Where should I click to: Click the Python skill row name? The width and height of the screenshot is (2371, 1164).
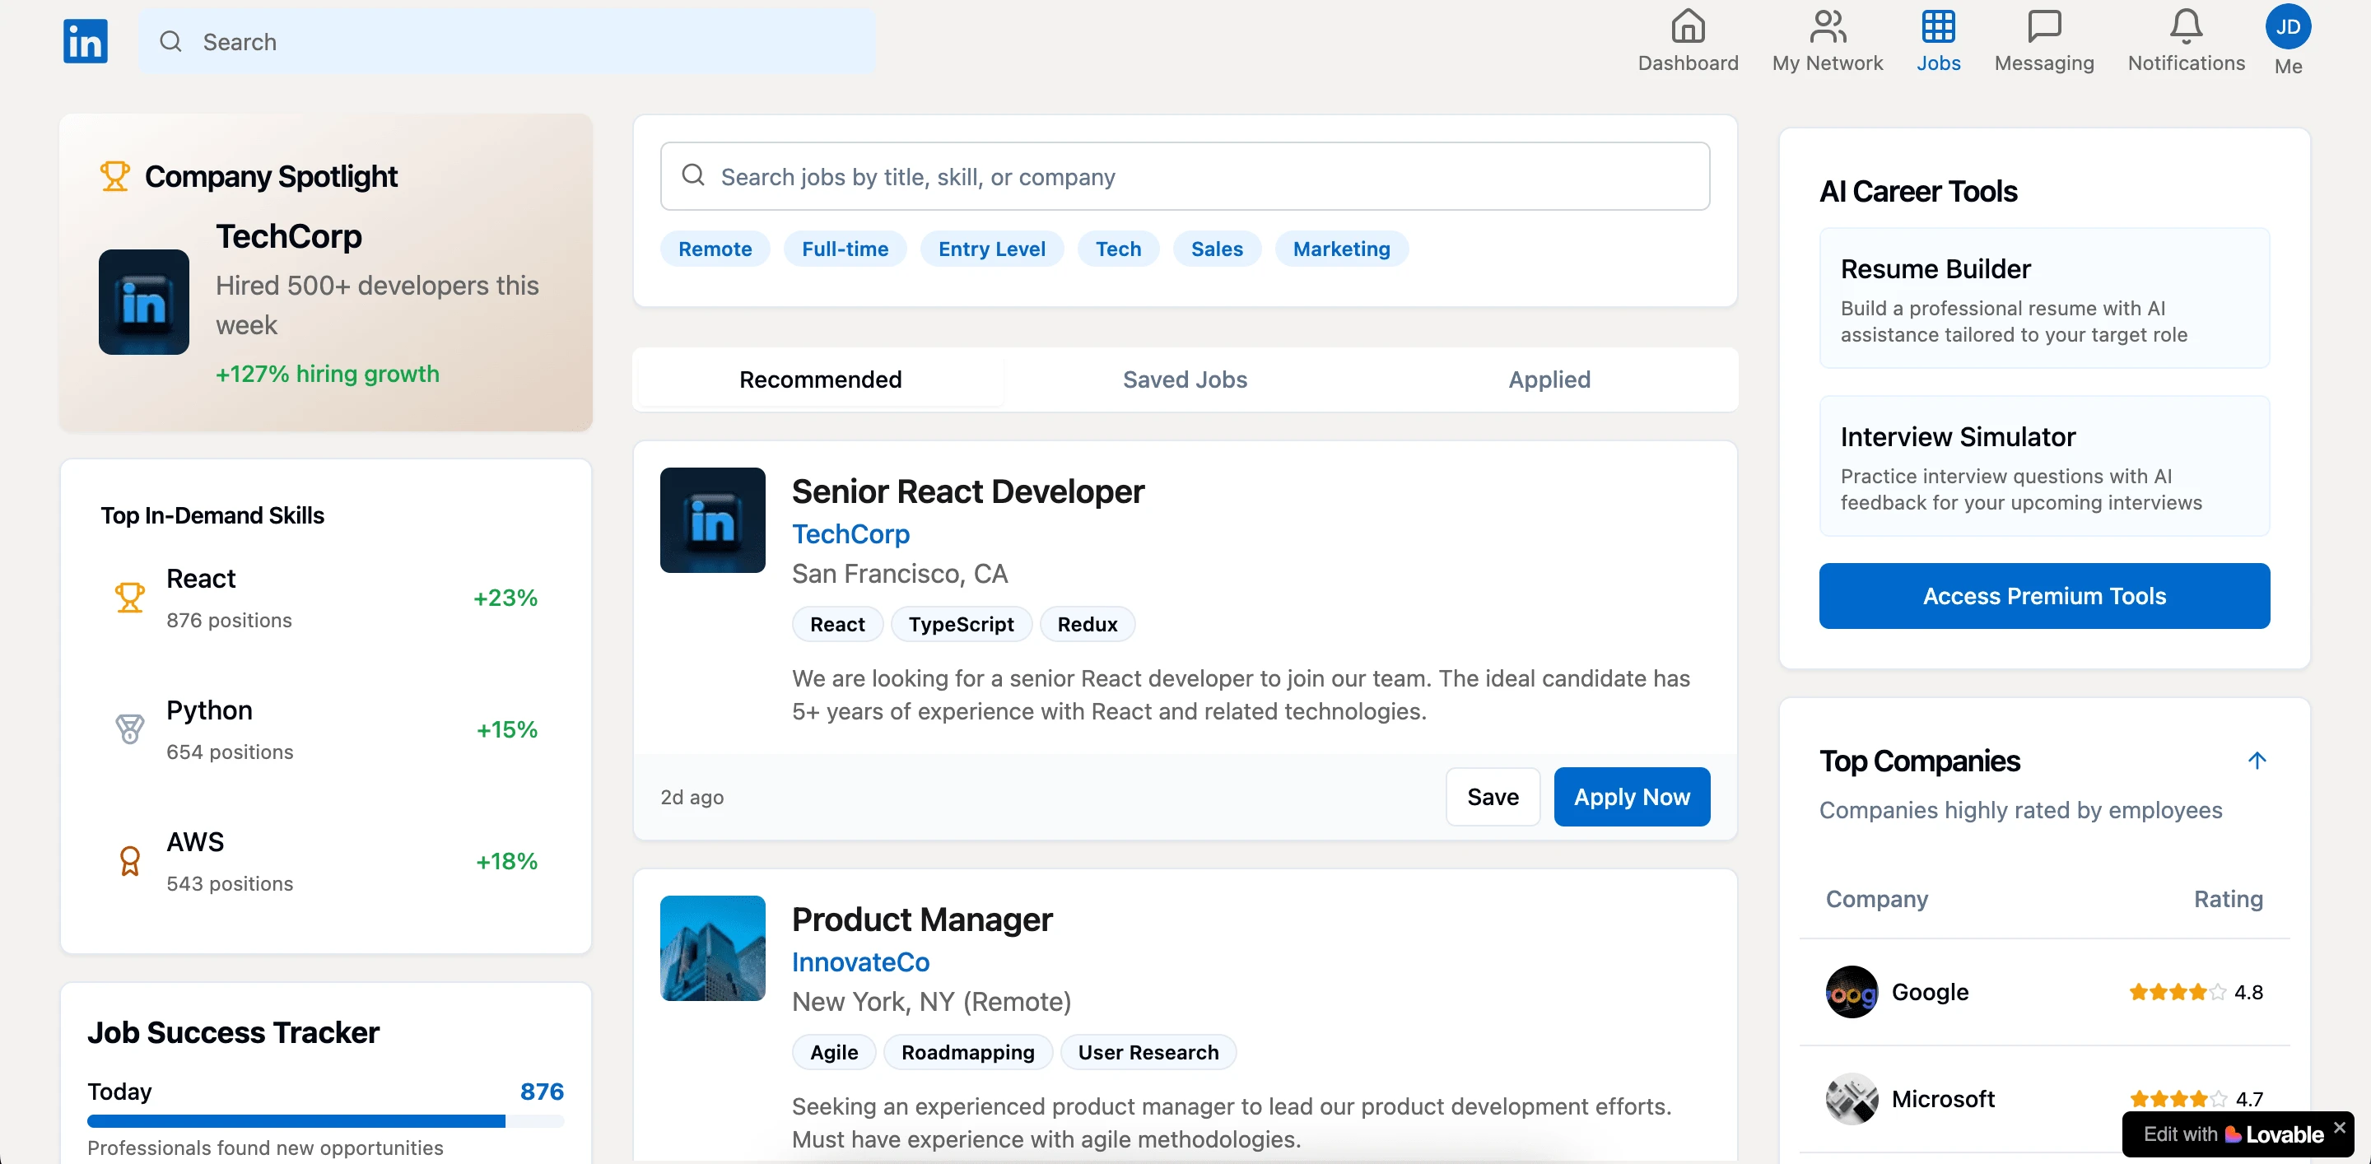pos(209,710)
